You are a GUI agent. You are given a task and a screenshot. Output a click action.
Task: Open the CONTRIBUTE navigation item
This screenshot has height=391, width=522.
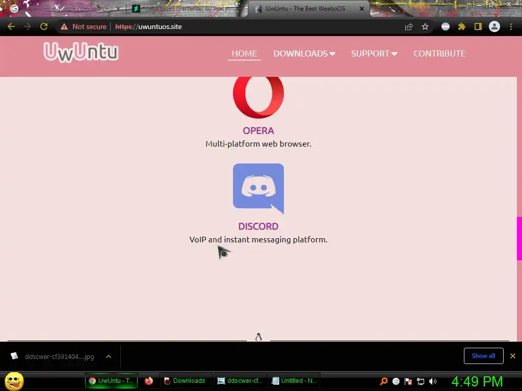(x=439, y=53)
